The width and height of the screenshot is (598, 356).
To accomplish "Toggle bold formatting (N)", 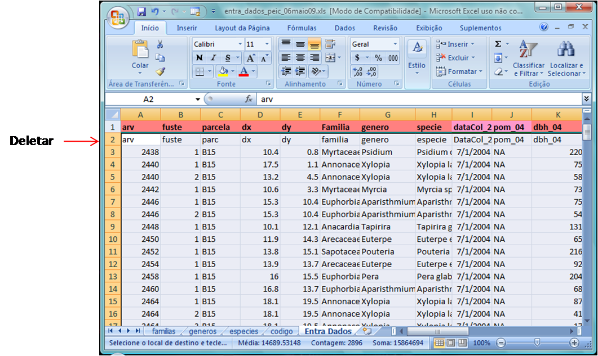I will tap(199, 58).
